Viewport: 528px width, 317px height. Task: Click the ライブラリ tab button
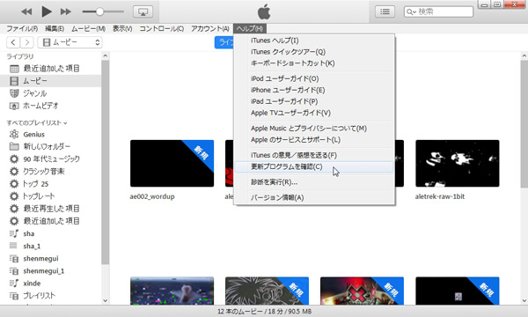click(224, 42)
